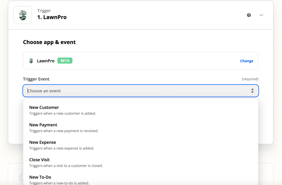Select the Close Visit trigger event
The width and height of the screenshot is (282, 185).
pyautogui.click(x=141, y=163)
